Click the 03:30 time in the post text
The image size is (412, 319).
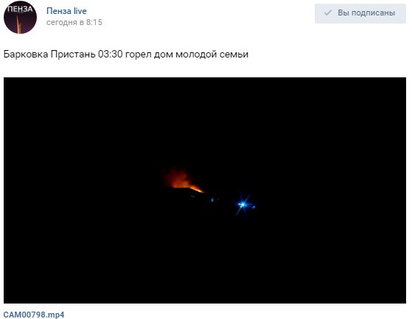coord(111,55)
